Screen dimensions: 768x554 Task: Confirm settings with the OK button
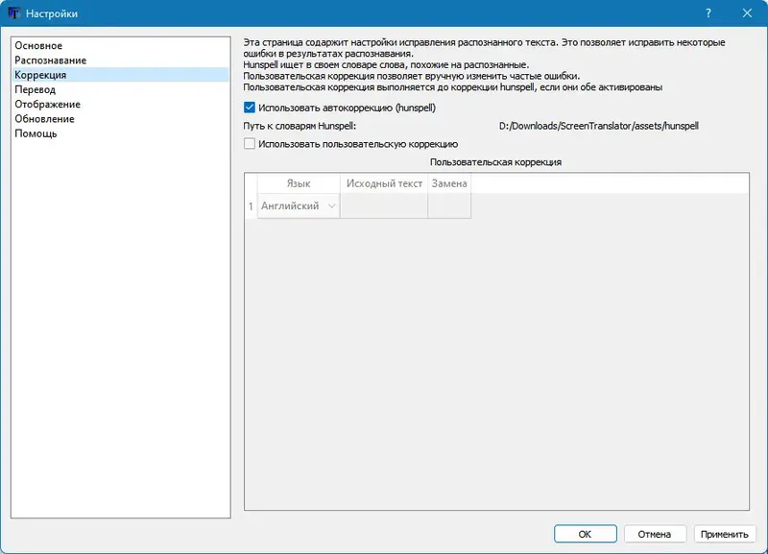pyautogui.click(x=586, y=534)
